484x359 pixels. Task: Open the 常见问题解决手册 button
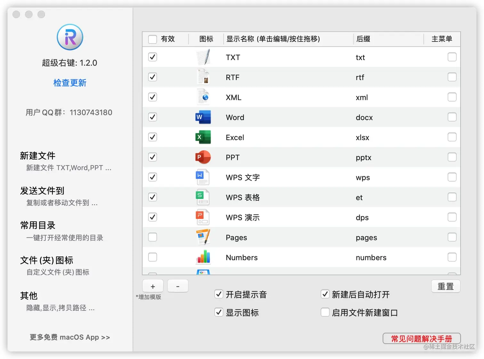point(422,339)
